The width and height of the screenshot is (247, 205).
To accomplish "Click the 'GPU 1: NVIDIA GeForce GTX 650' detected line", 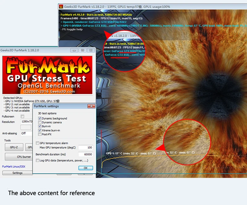I will (32, 101).
